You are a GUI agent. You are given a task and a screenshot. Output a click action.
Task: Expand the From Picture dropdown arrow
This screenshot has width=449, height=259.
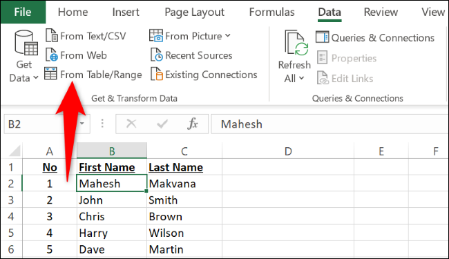228,35
